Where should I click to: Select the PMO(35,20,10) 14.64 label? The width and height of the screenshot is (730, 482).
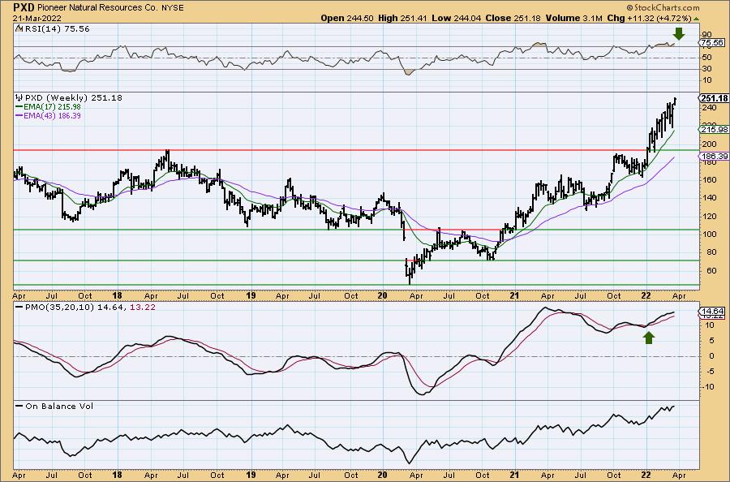[74, 308]
